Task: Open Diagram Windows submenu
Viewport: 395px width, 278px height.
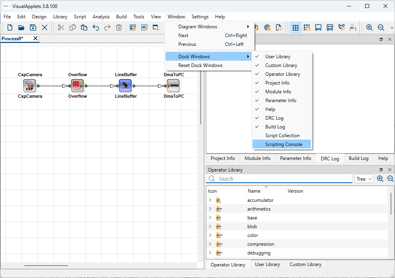Action: 209,27
